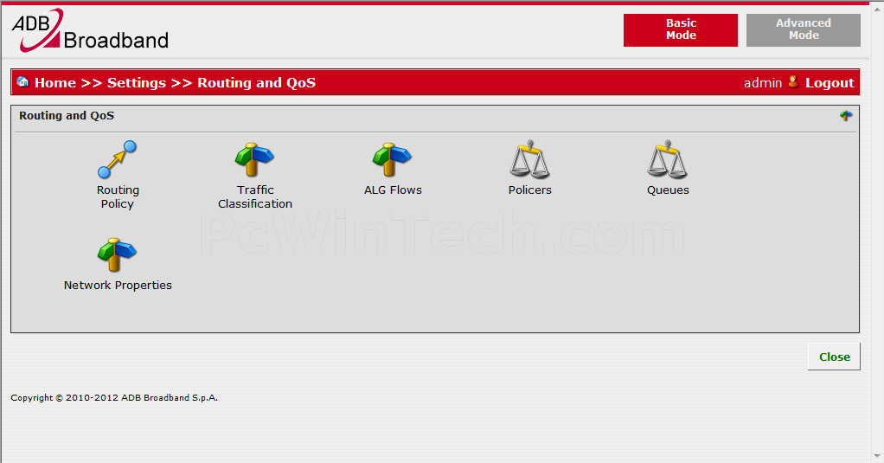This screenshot has width=884, height=463.
Task: Click the user icon beside Logout
Action: point(793,82)
